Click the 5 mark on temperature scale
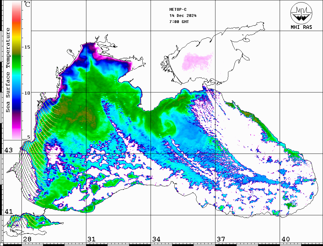 (29, 137)
